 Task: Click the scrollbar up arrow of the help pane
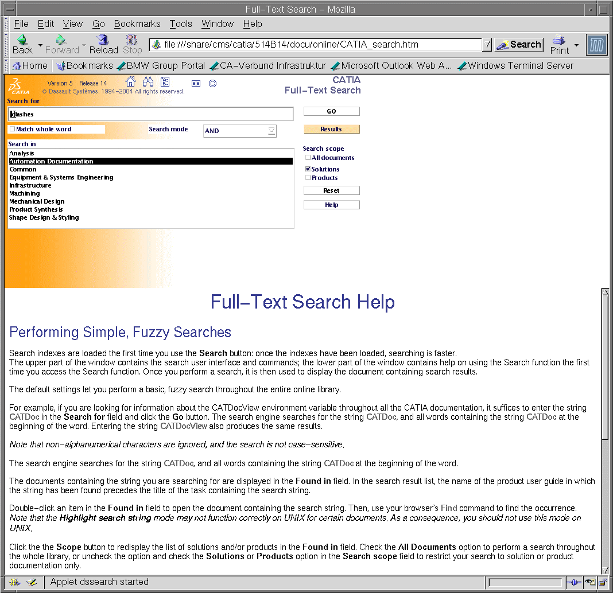(605, 292)
